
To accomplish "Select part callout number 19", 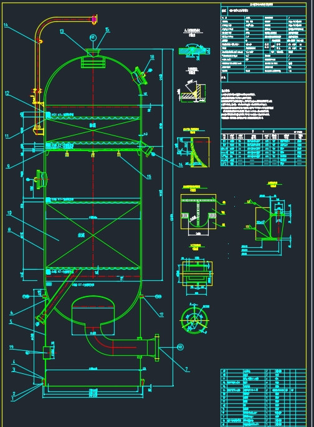I will tap(11, 346).
